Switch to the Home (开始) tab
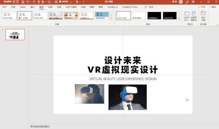This screenshot has height=129, width=219. pos(13,7)
